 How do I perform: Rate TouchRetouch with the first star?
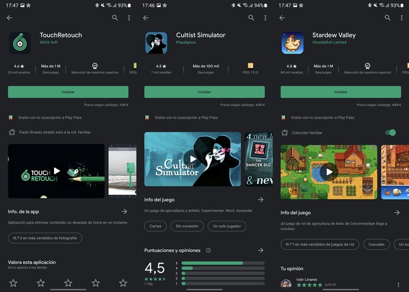pos(13,283)
